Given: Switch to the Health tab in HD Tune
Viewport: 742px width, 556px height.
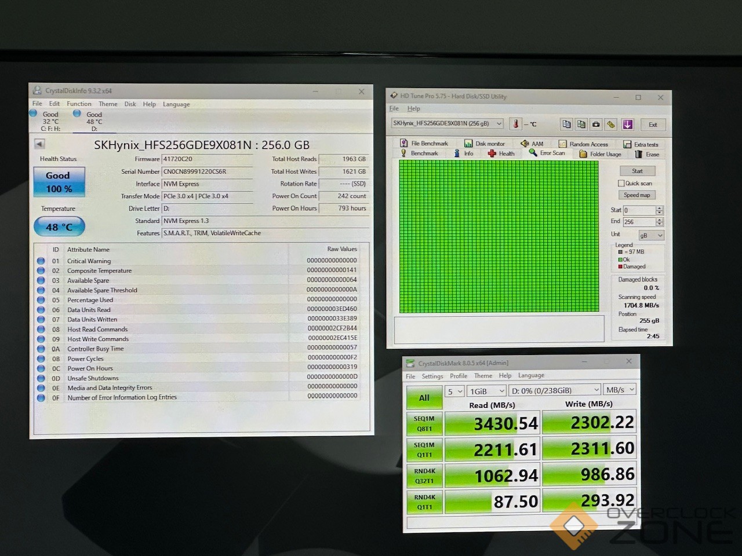Looking at the screenshot, I should click(x=501, y=153).
